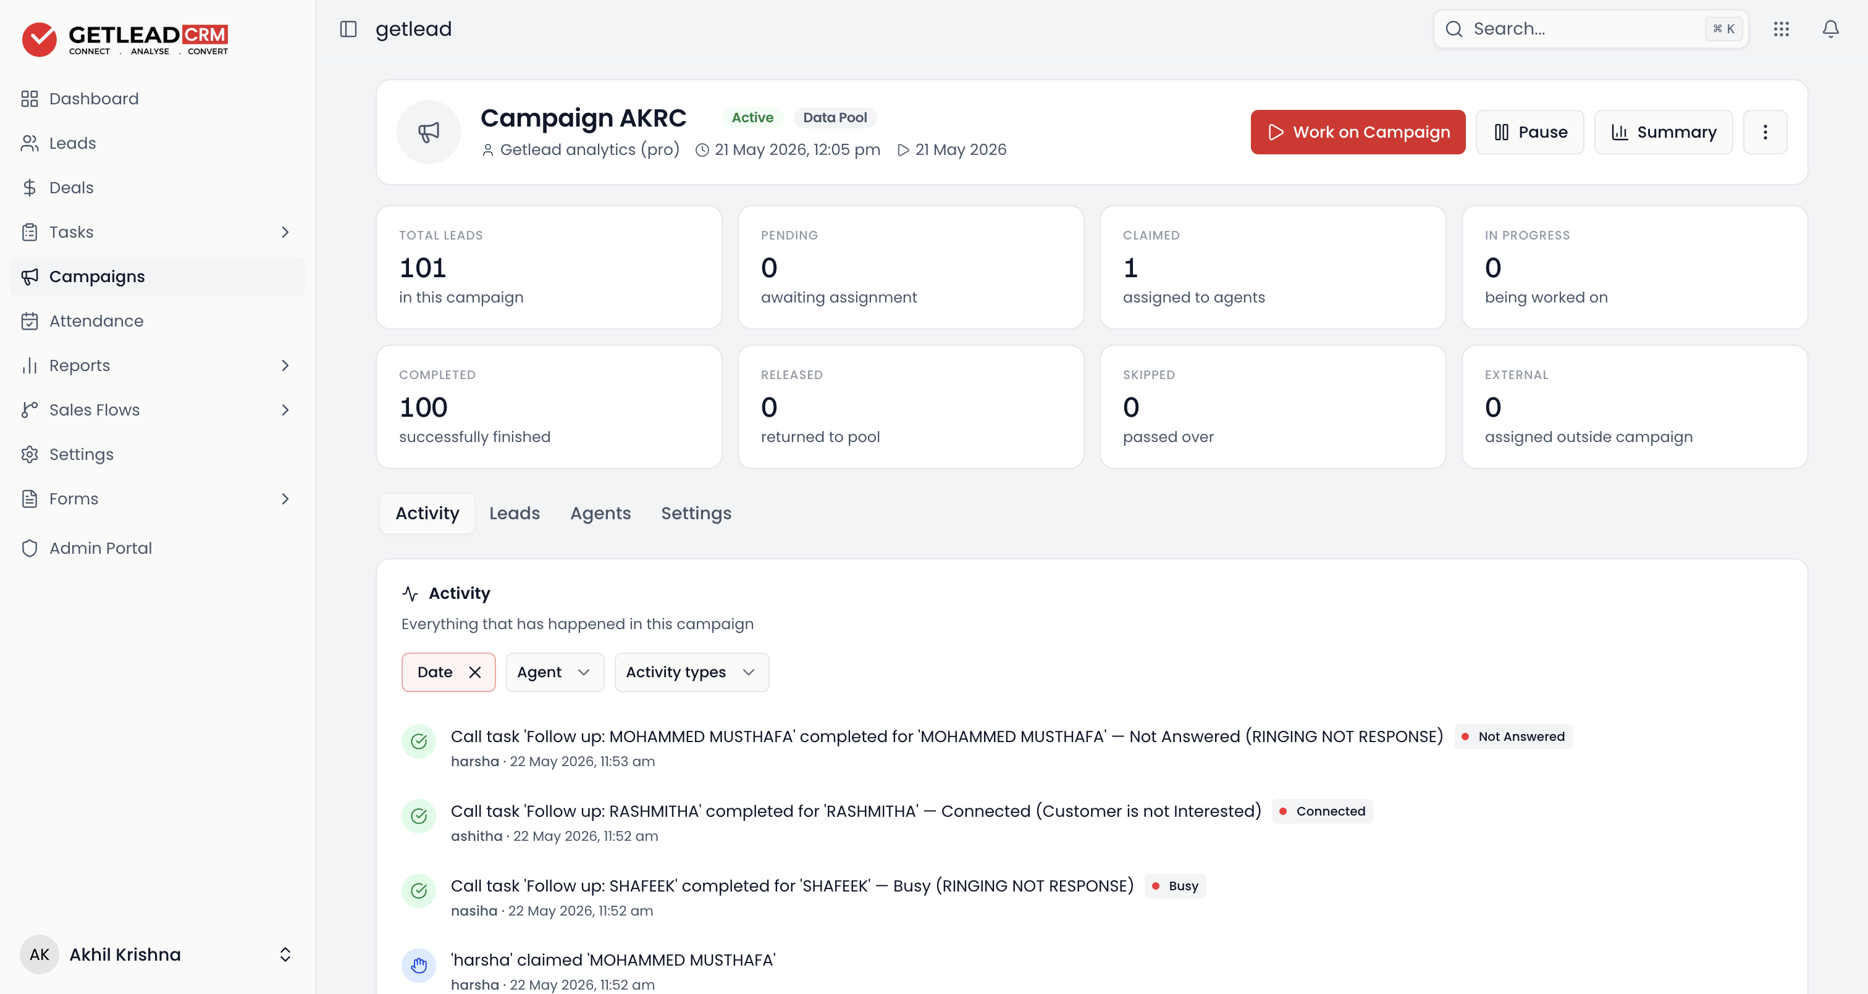The height and width of the screenshot is (994, 1868).
Task: Click the Dashboard grid icon
Action: coord(30,99)
